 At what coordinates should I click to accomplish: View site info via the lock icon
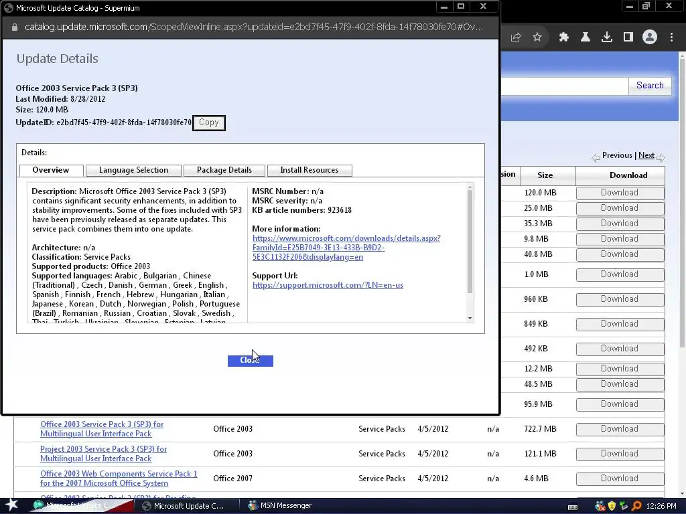(x=15, y=27)
